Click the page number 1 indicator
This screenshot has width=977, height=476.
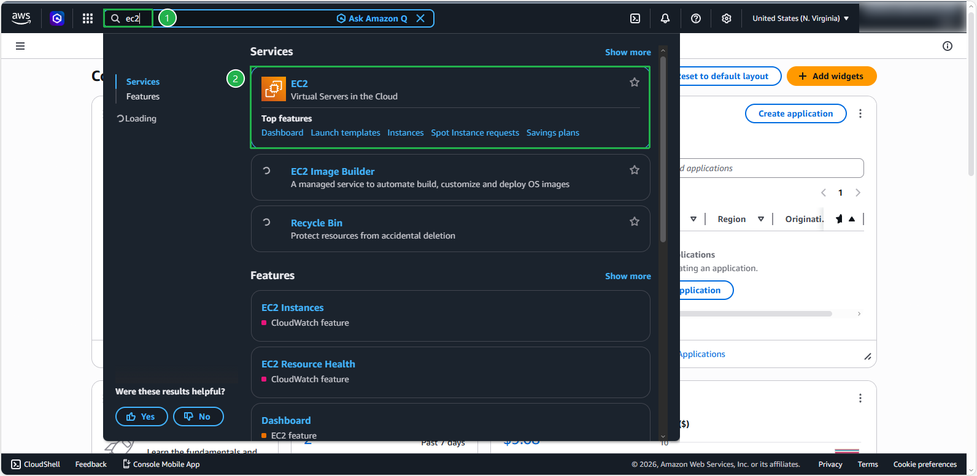840,193
